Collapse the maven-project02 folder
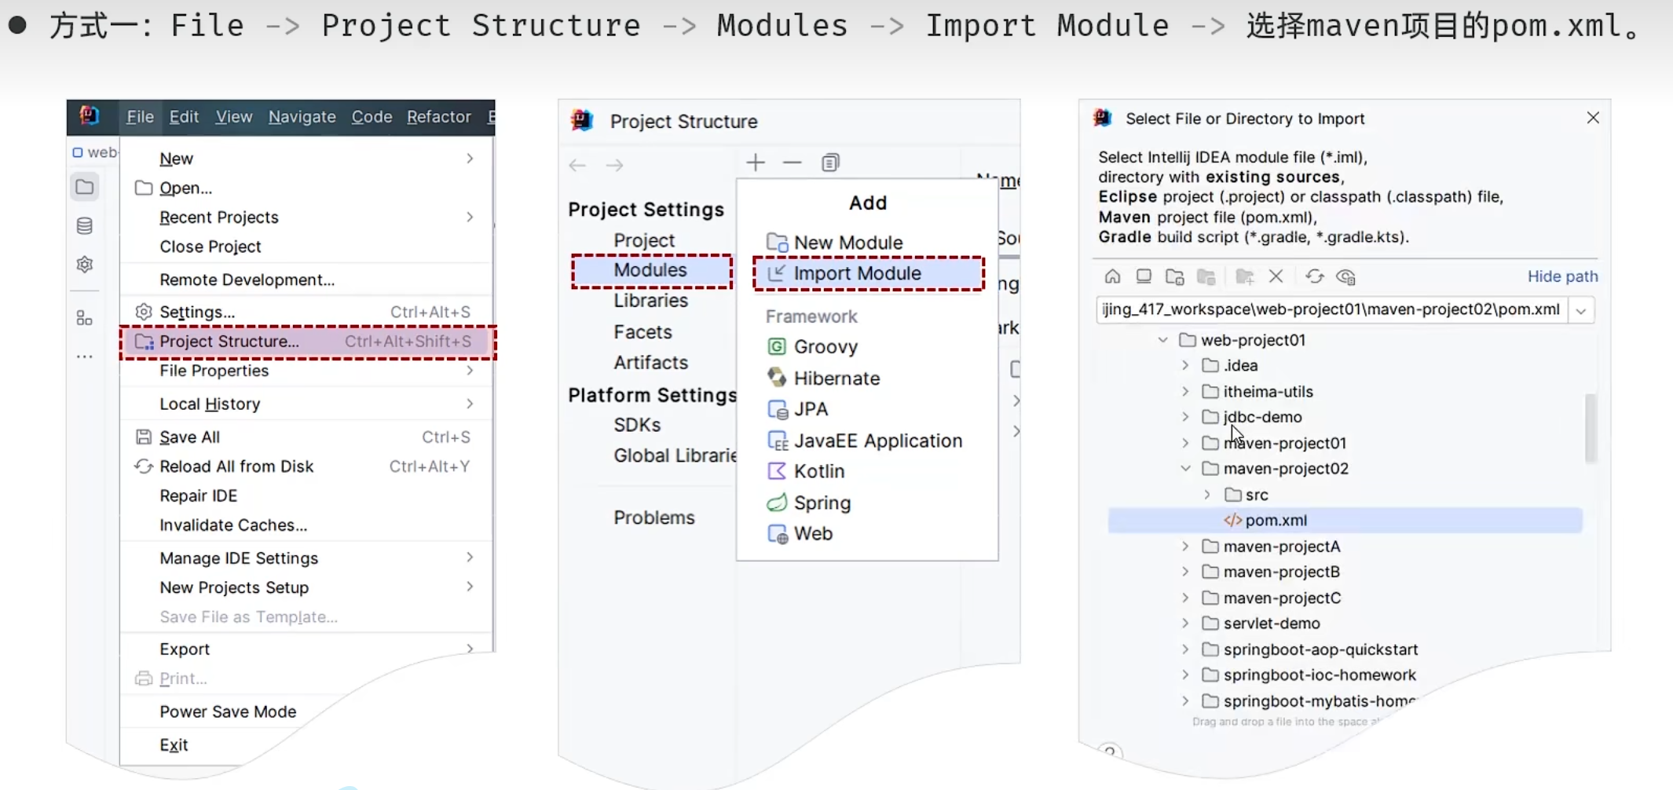 (1185, 469)
